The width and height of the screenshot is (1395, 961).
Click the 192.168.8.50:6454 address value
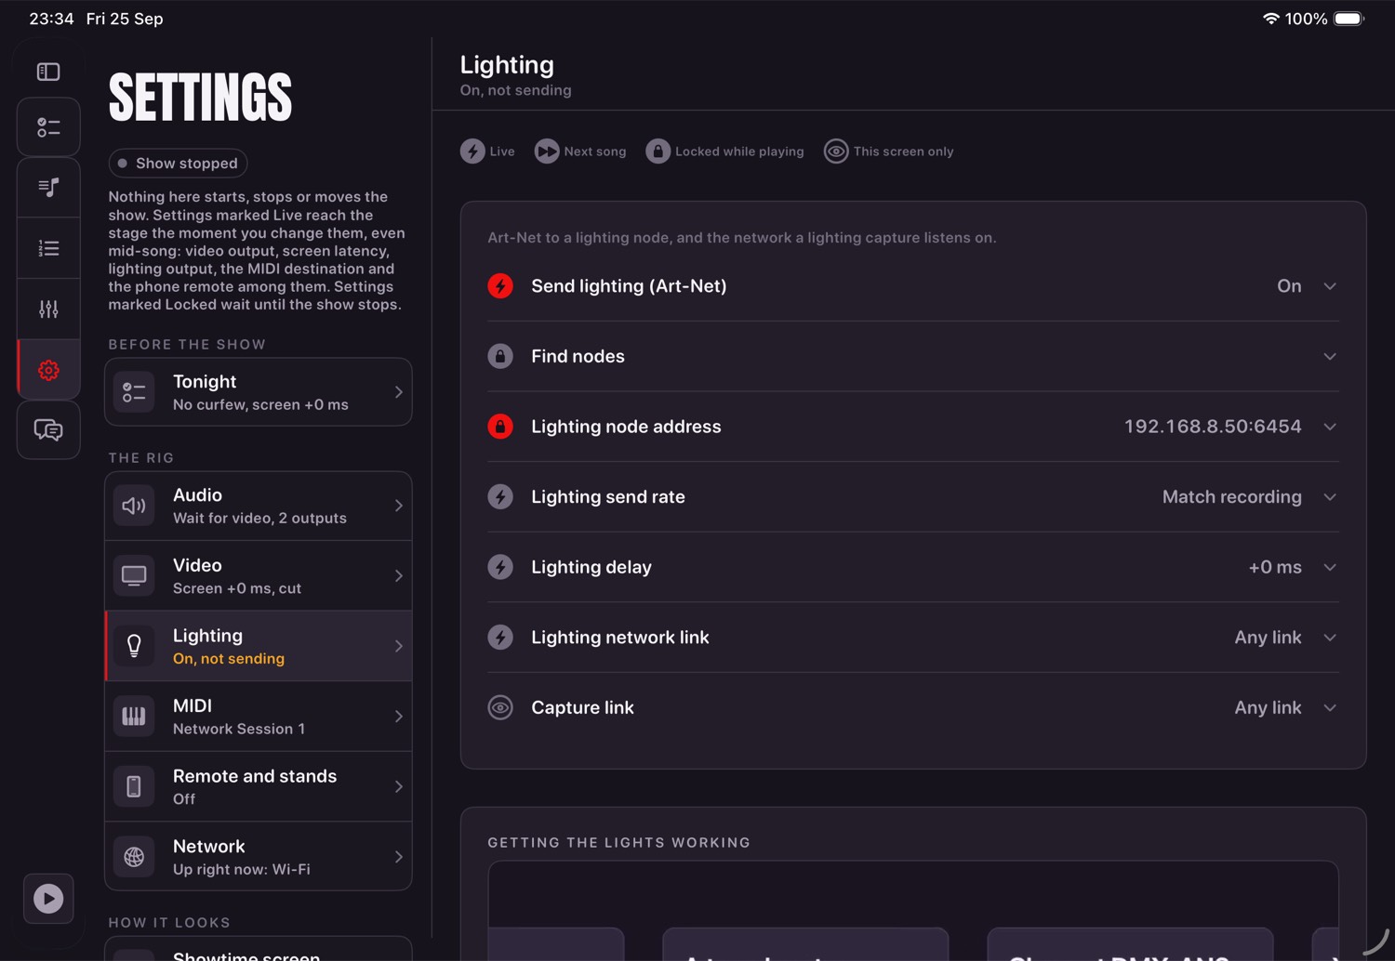click(1213, 427)
